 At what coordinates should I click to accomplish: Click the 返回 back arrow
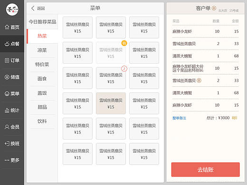pos(38,8)
